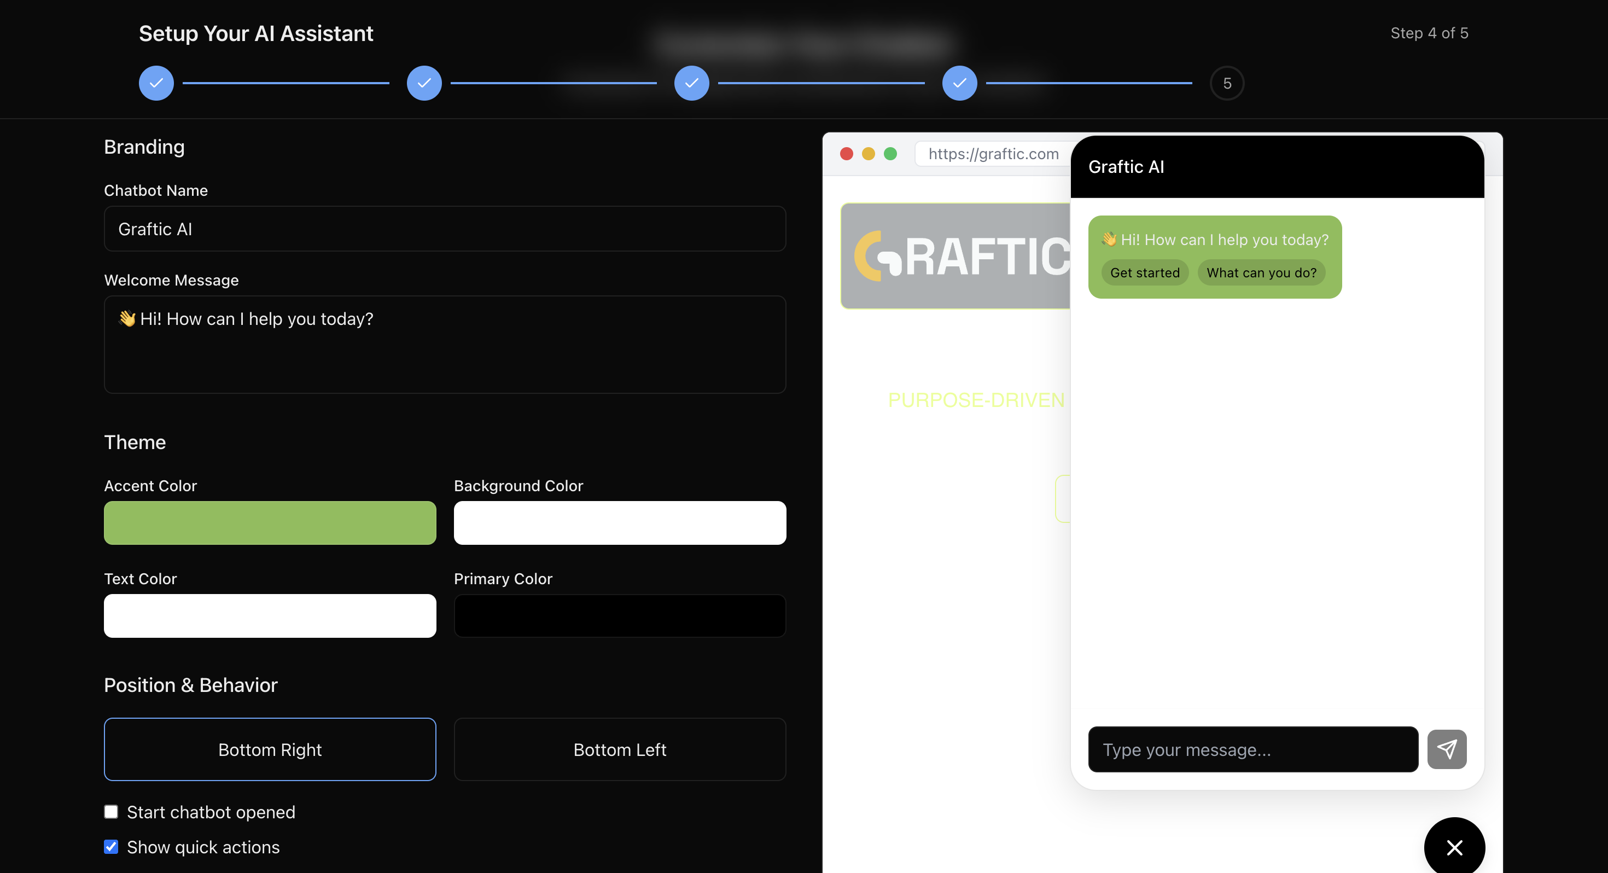Focus the Type your message input

(1252, 749)
